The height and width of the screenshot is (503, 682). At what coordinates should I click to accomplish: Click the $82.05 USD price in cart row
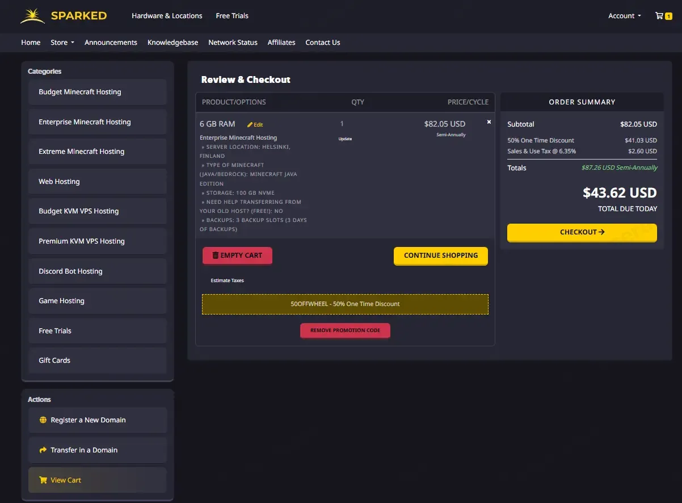pyautogui.click(x=445, y=124)
